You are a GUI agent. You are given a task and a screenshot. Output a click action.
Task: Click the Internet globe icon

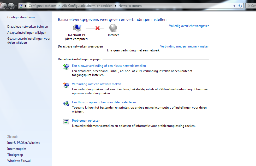pos(113,28)
